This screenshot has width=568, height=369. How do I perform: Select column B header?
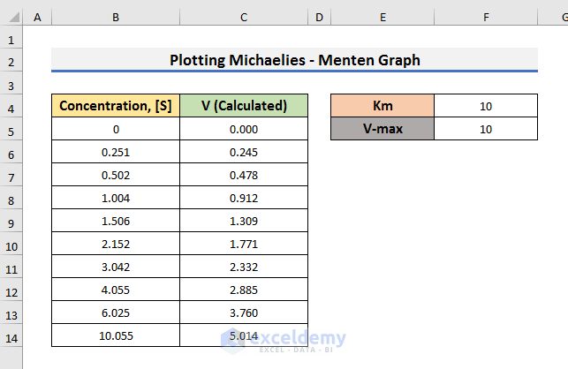116,17
